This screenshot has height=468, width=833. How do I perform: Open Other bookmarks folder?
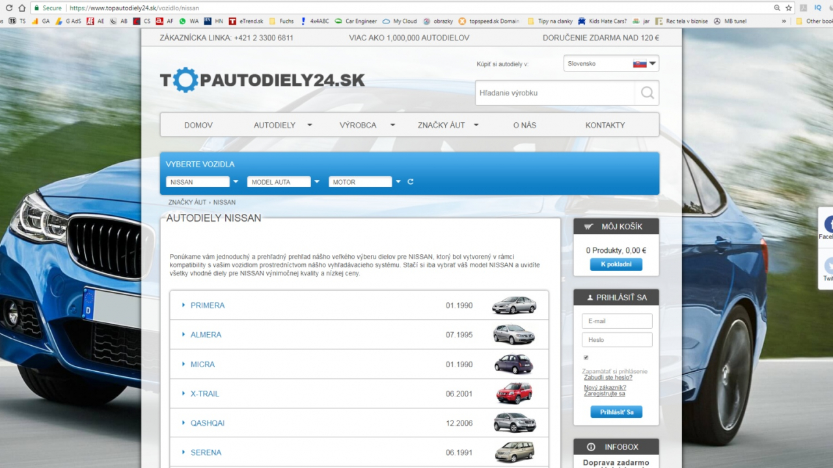[815, 21]
